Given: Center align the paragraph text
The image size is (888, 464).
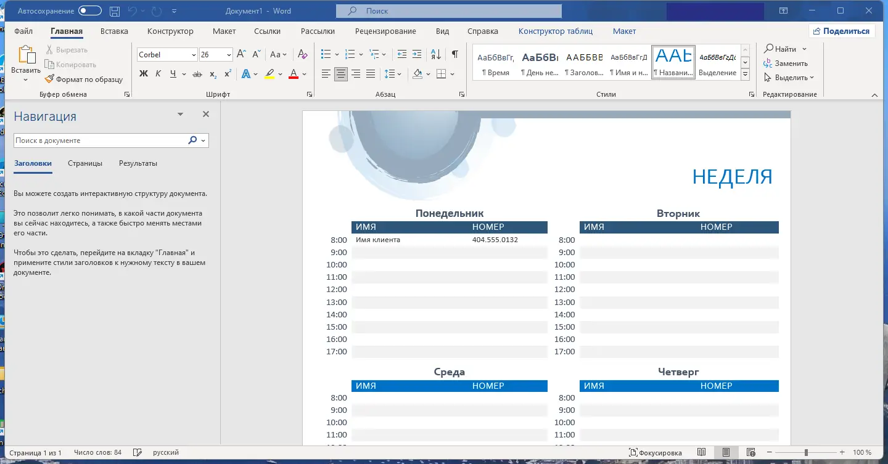Looking at the screenshot, I should point(341,74).
